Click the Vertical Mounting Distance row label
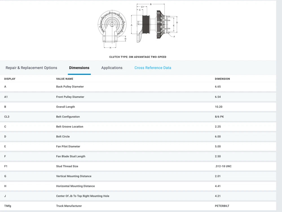Screen dimensions: 282x212 [74, 176]
